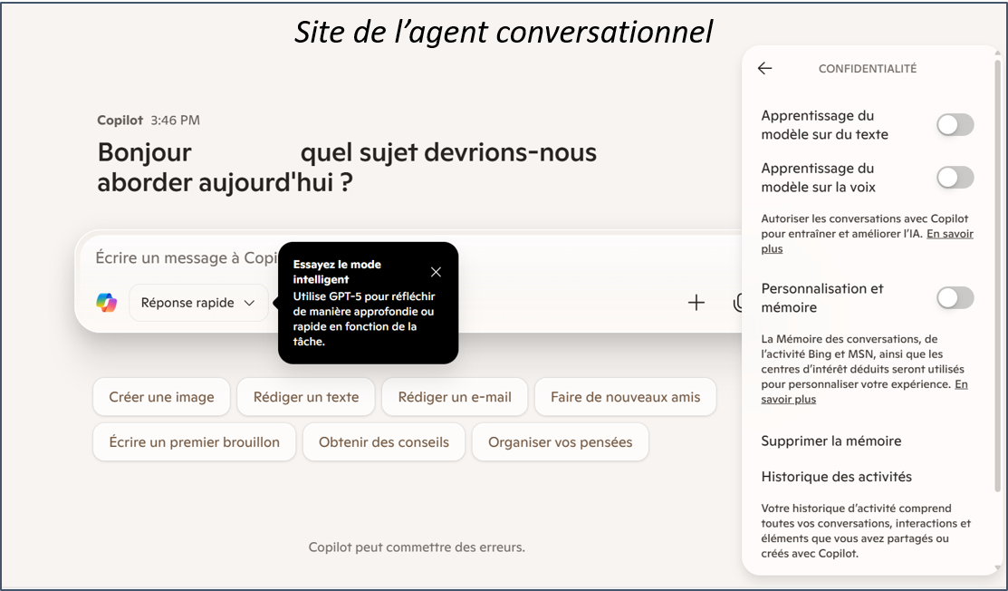Click the plus icon in the message box
The height and width of the screenshot is (591, 1008).
click(696, 303)
